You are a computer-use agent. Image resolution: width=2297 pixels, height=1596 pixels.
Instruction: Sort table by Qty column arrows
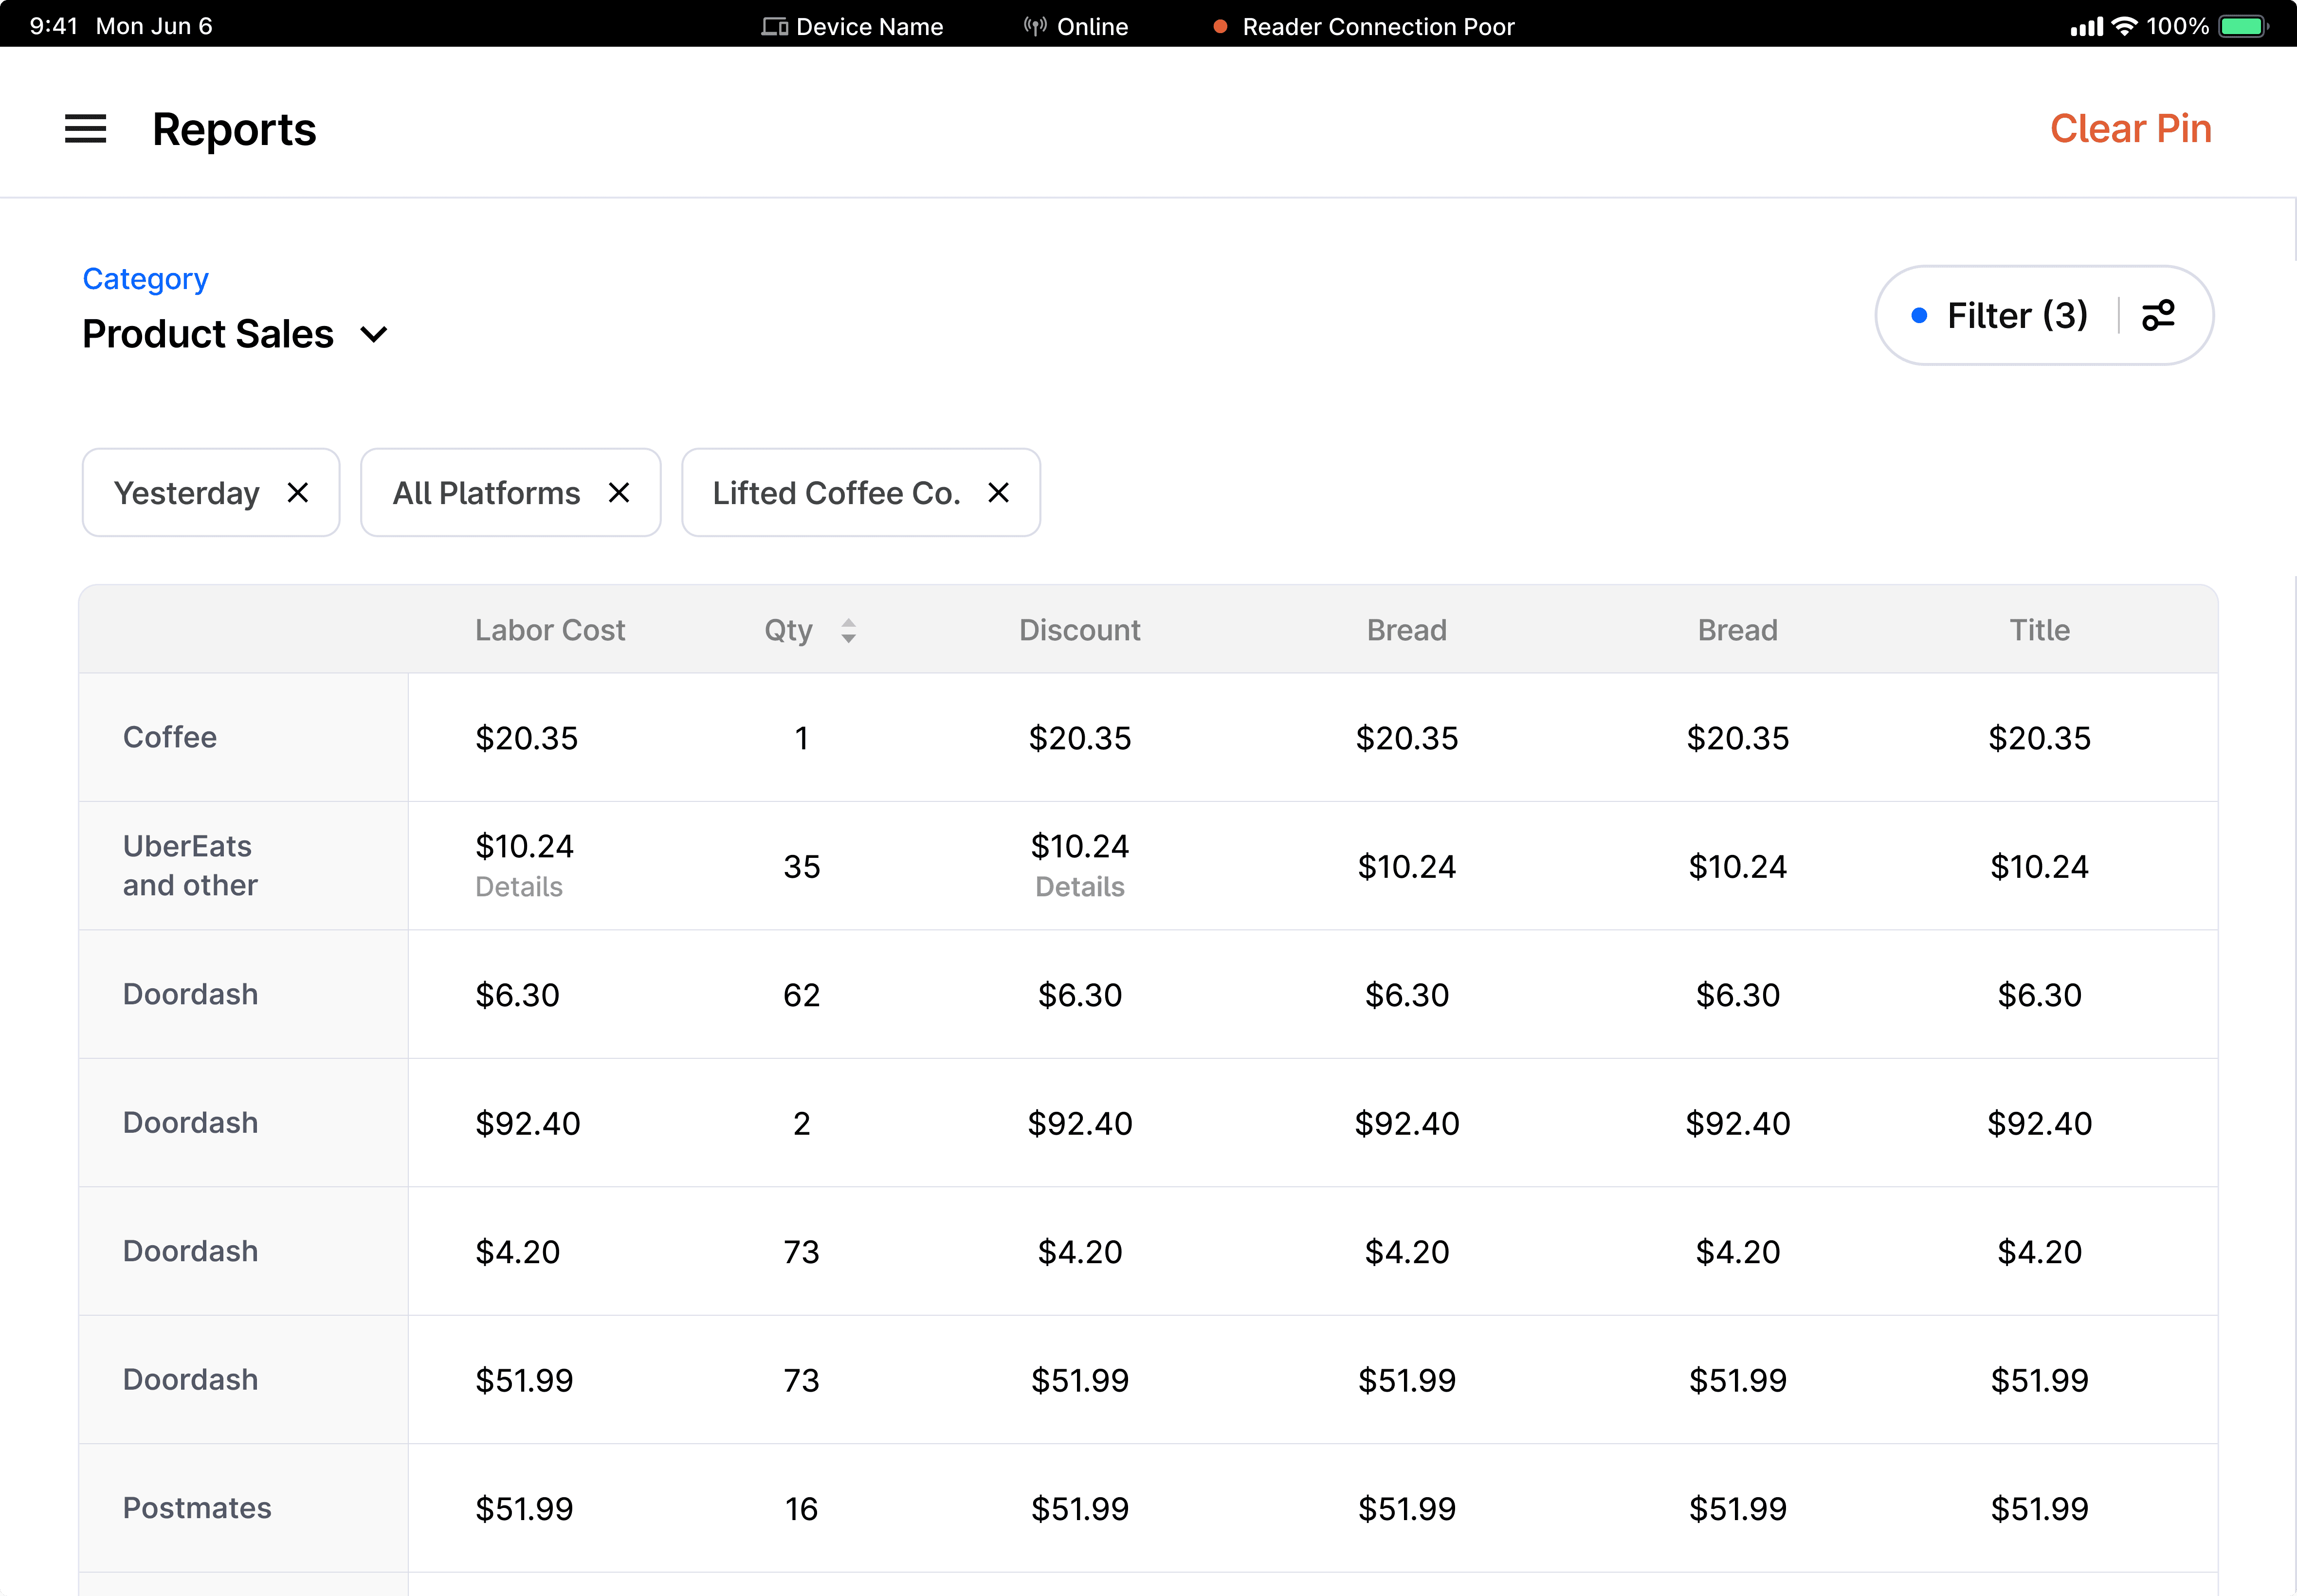click(848, 631)
